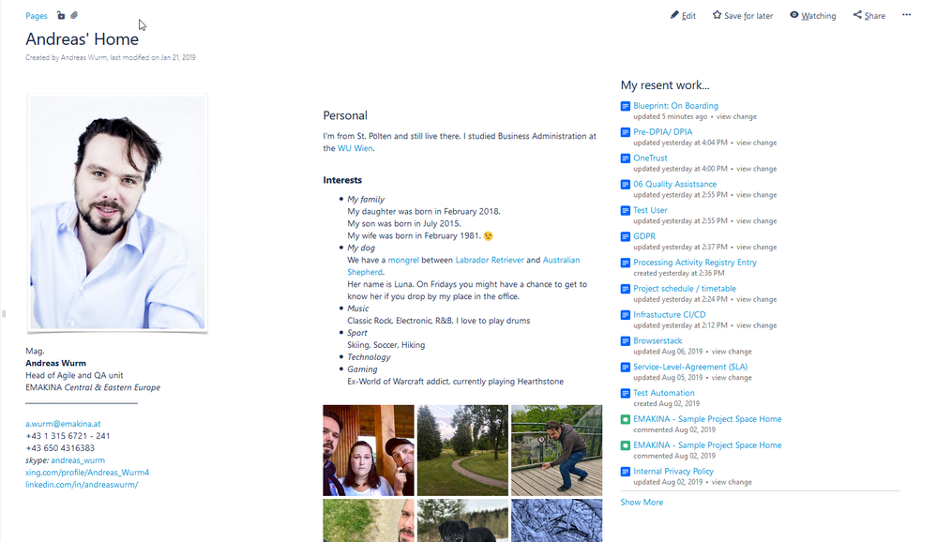Open the Australian Shepherd link
Viewport: 937px width, 542px height.
(463, 266)
